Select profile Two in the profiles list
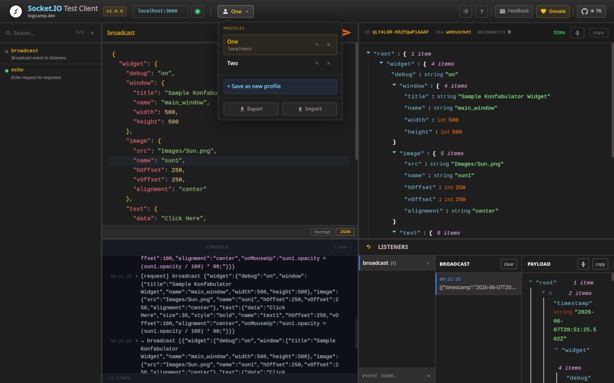Screen dimensions: 614x383 point(280,63)
